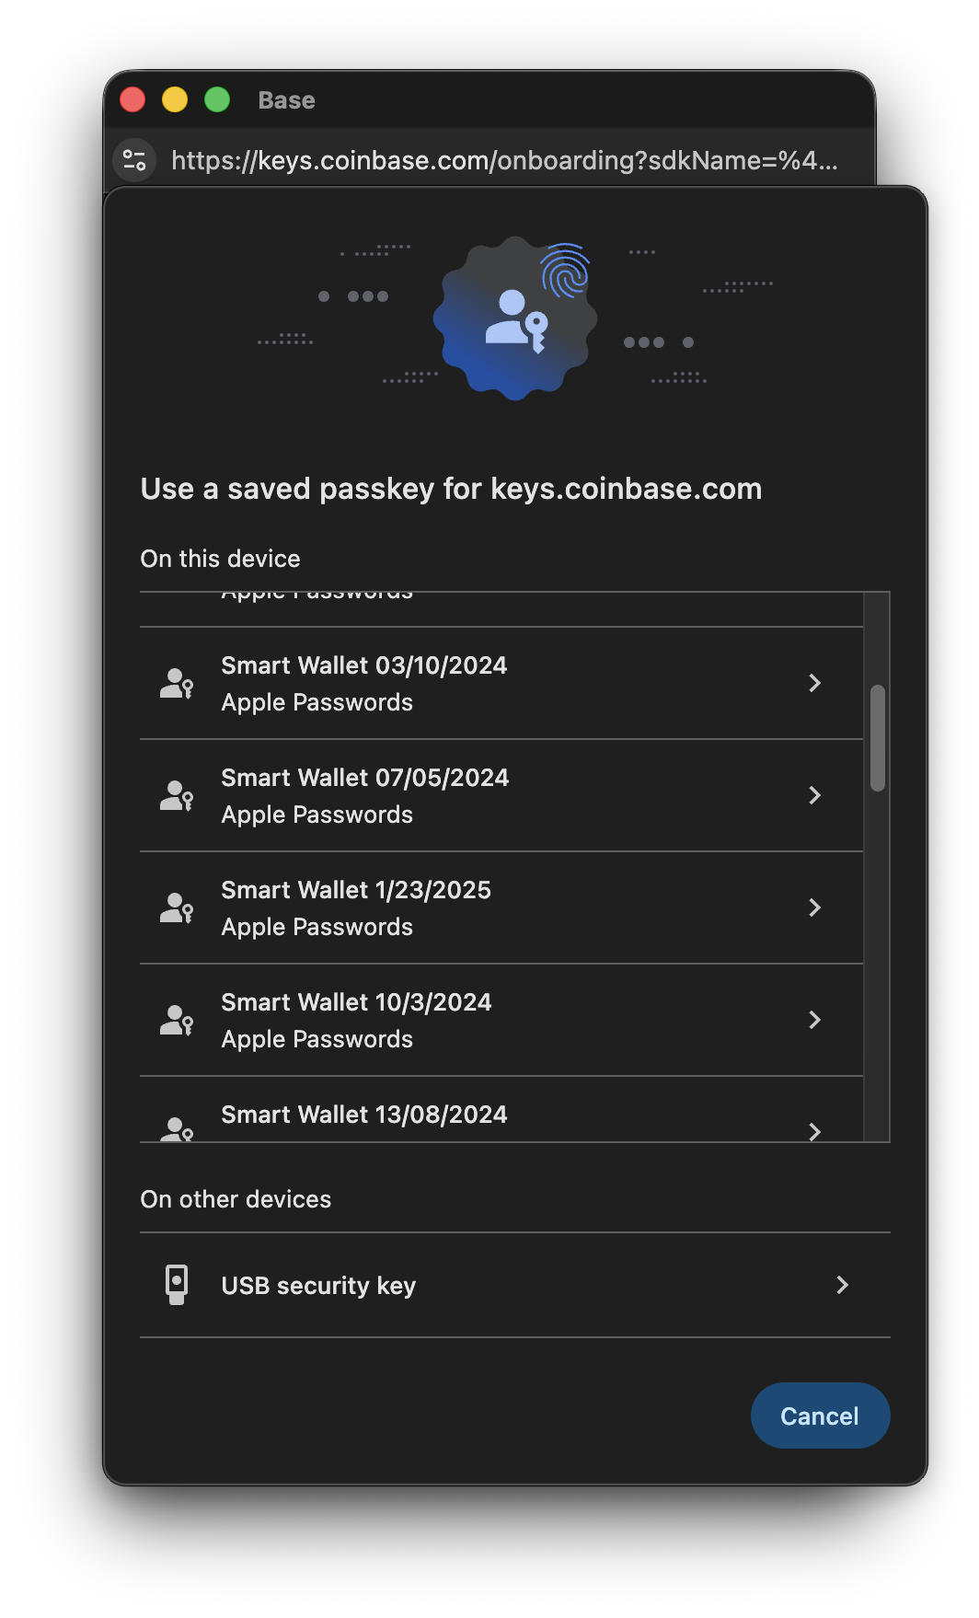Viewport: 979px width, 1618px height.
Task: Select the USB security key option
Action: [515, 1285]
